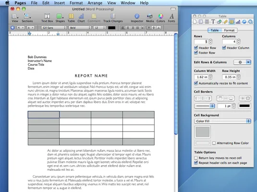Open the Arrange menu

[95, 3]
